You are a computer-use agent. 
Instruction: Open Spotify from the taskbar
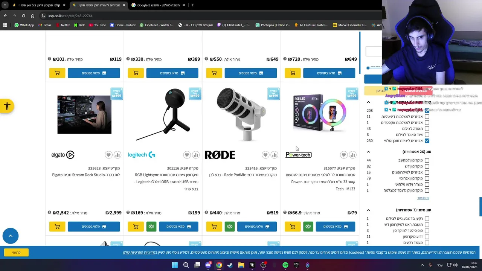pyautogui.click(x=285, y=265)
